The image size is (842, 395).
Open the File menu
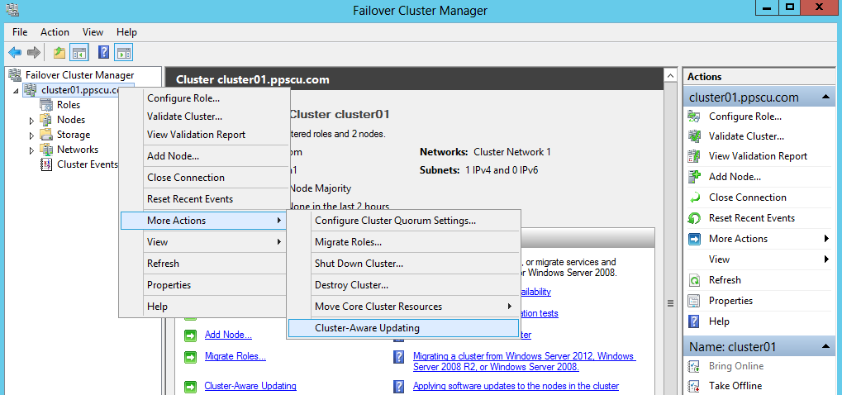pos(20,32)
